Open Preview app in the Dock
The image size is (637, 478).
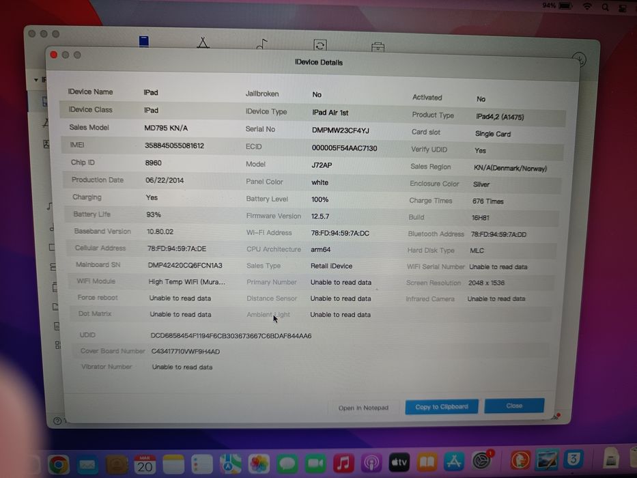tap(547, 460)
